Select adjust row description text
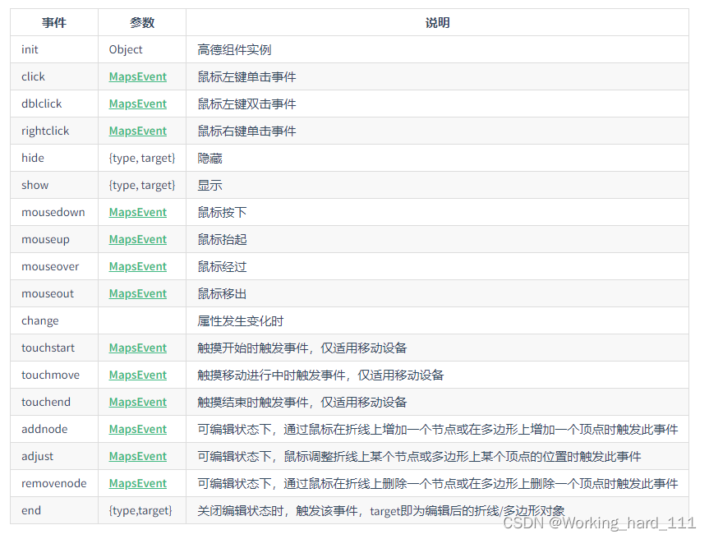The width and height of the screenshot is (709, 539). pyautogui.click(x=419, y=457)
